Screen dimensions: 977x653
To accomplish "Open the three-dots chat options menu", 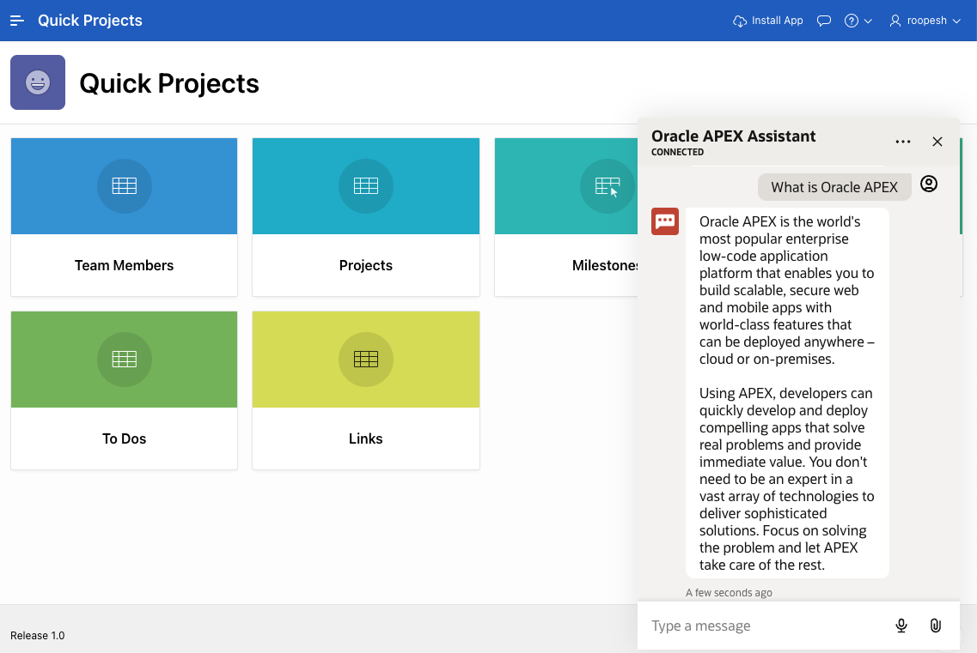I will [x=903, y=142].
